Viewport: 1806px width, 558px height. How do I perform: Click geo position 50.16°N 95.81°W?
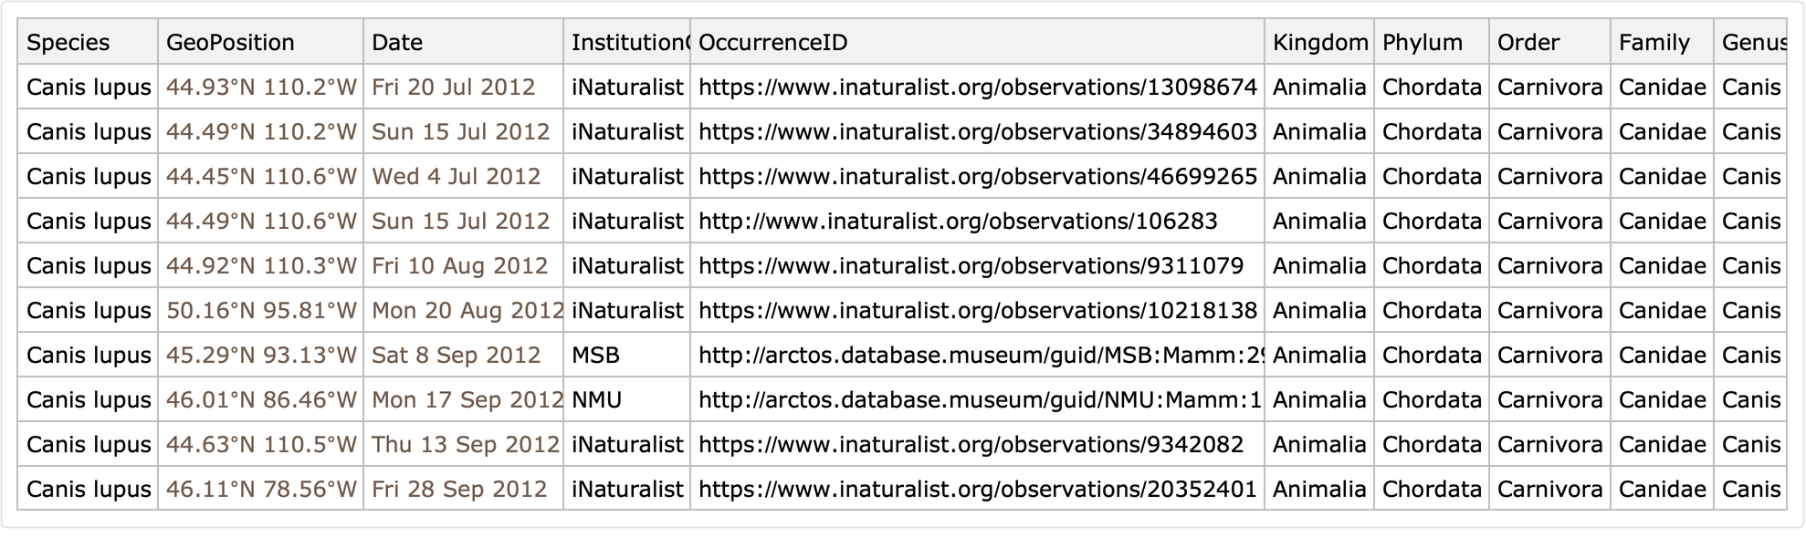pos(261,311)
